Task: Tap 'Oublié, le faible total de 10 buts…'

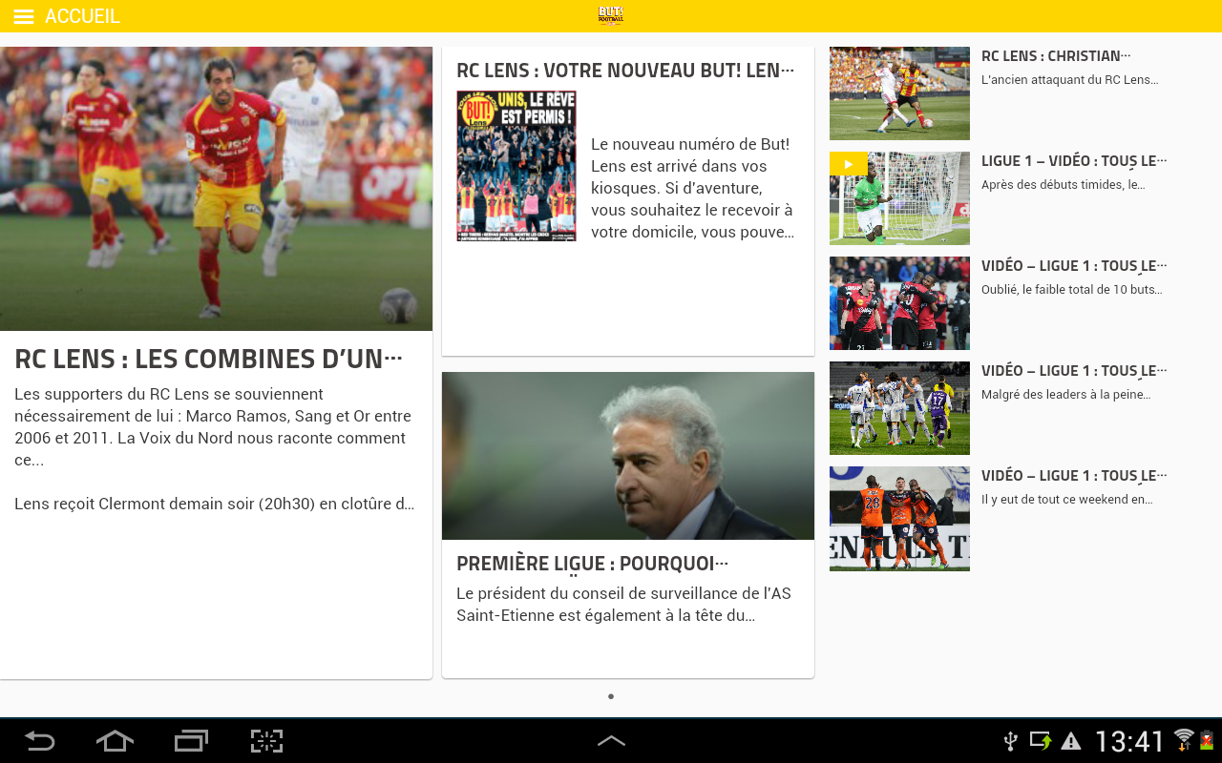Action: point(1071,290)
